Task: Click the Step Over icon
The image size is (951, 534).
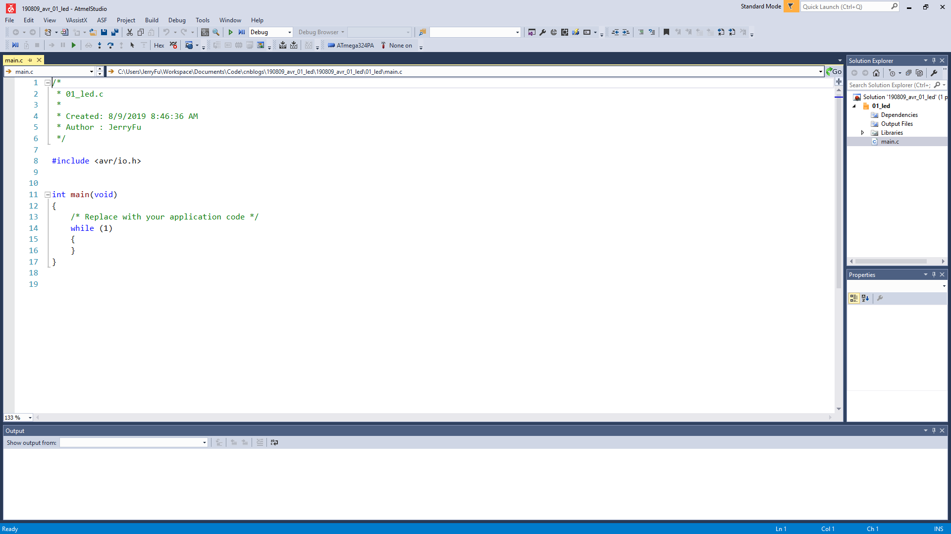Action: pyautogui.click(x=110, y=46)
